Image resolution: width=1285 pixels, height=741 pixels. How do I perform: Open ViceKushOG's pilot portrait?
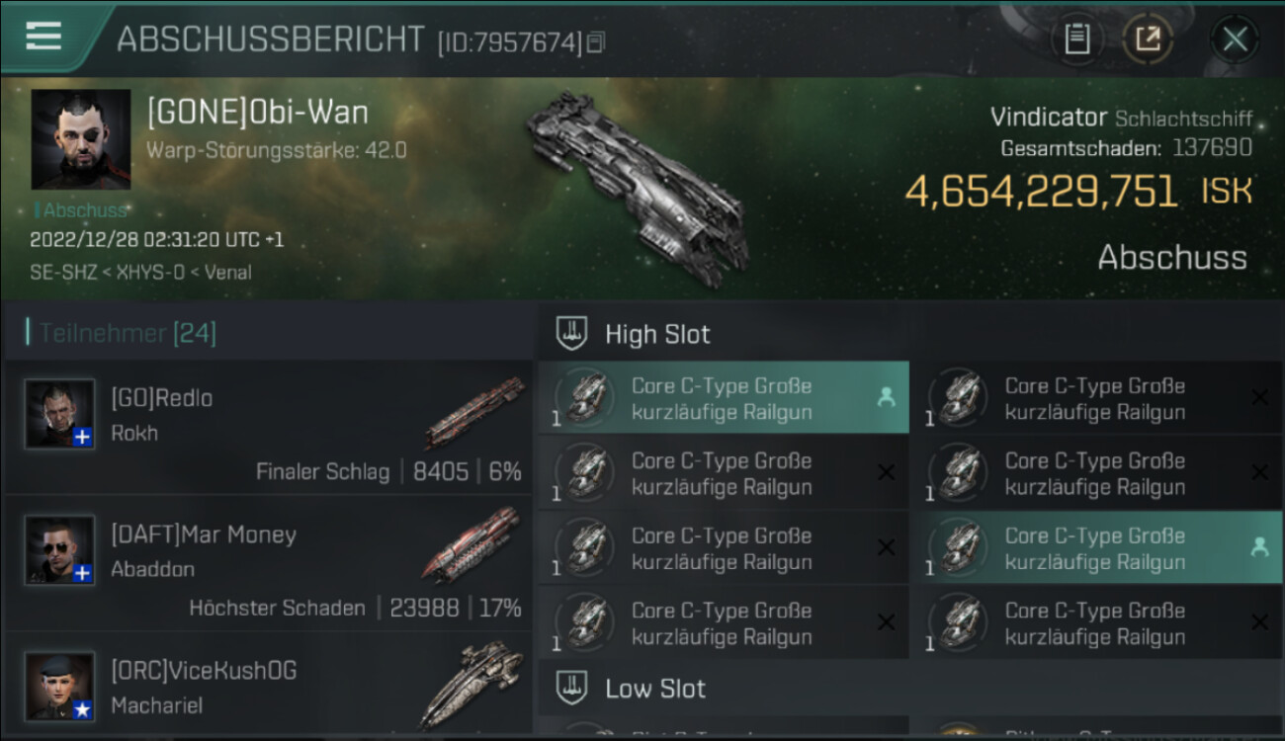point(60,687)
